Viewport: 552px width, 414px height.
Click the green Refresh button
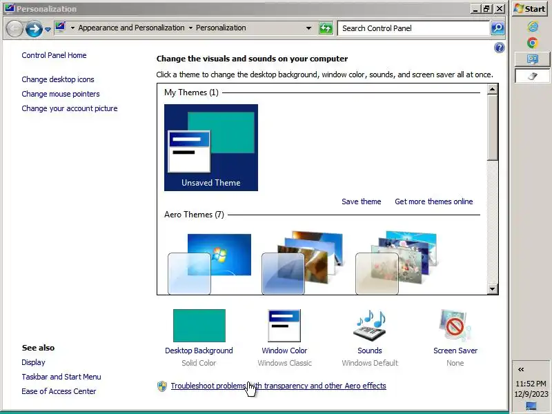coord(326,28)
